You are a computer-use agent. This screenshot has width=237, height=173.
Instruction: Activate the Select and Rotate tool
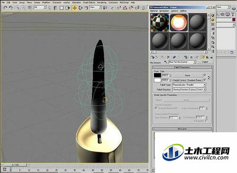pyautogui.click(x=81, y=8)
